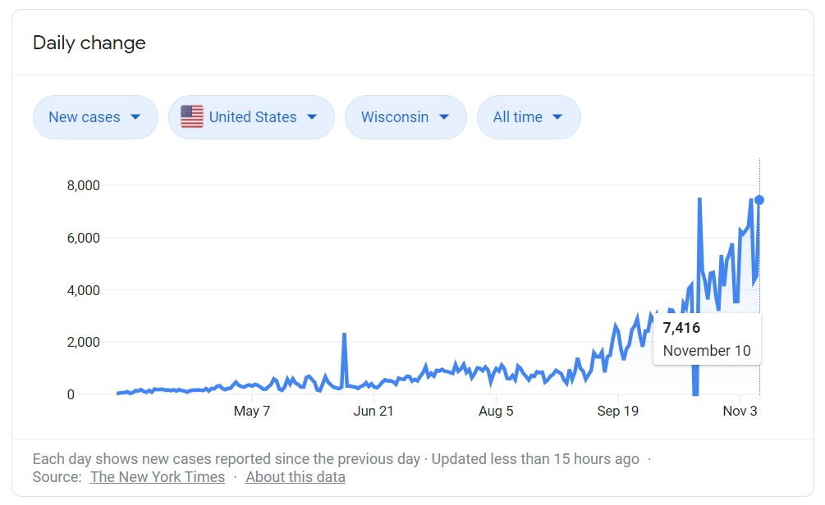The height and width of the screenshot is (505, 825).
Task: Click the Daily change heading
Action: click(89, 43)
